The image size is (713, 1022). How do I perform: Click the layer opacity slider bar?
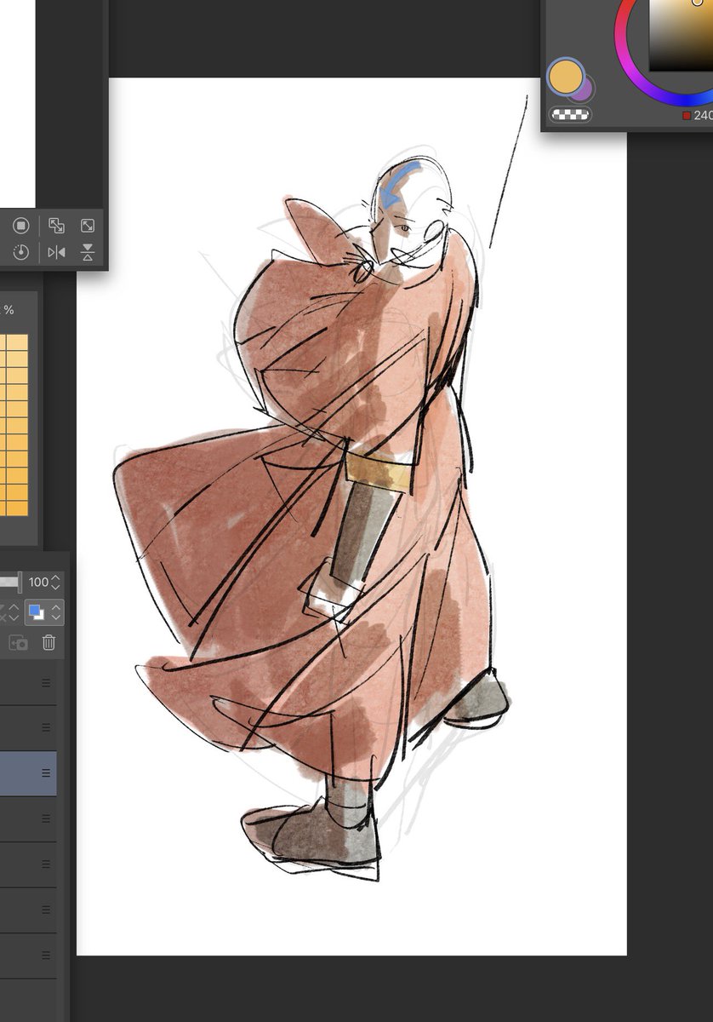pos(10,582)
